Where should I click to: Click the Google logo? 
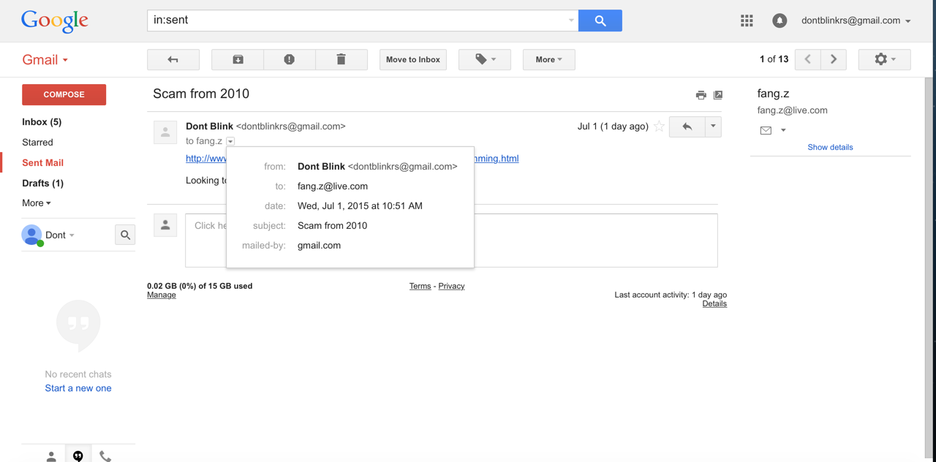coord(55,21)
